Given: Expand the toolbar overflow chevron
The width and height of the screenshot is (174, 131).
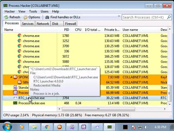Looking at the screenshot, I should (x=119, y=16).
